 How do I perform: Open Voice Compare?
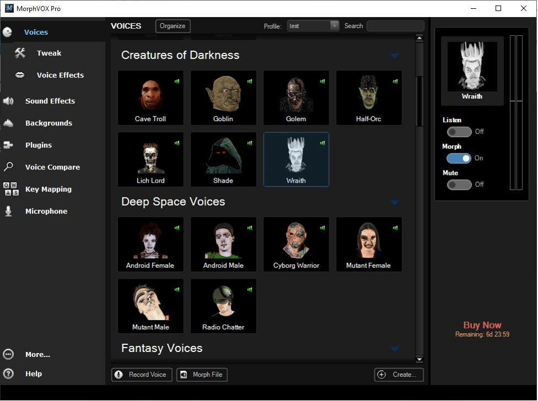pos(52,167)
